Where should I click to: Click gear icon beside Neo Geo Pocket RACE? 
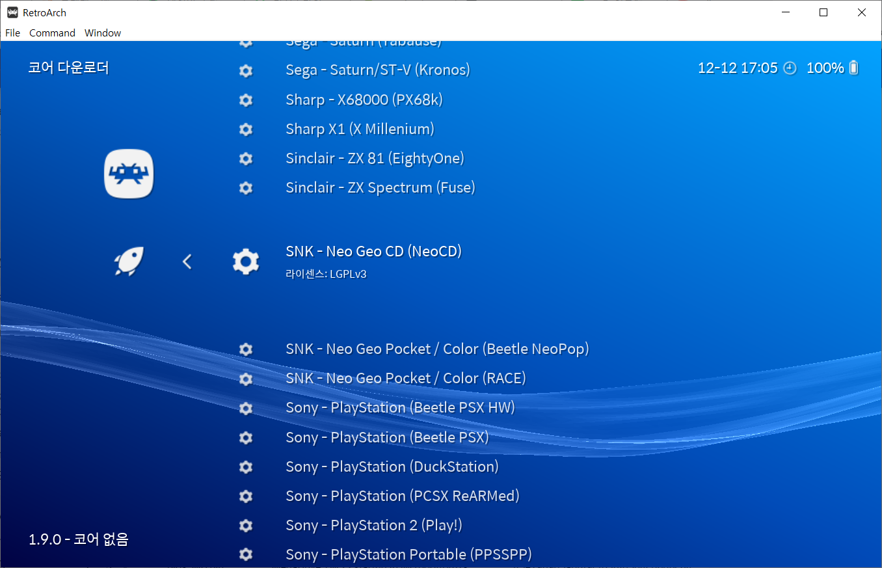tap(246, 379)
